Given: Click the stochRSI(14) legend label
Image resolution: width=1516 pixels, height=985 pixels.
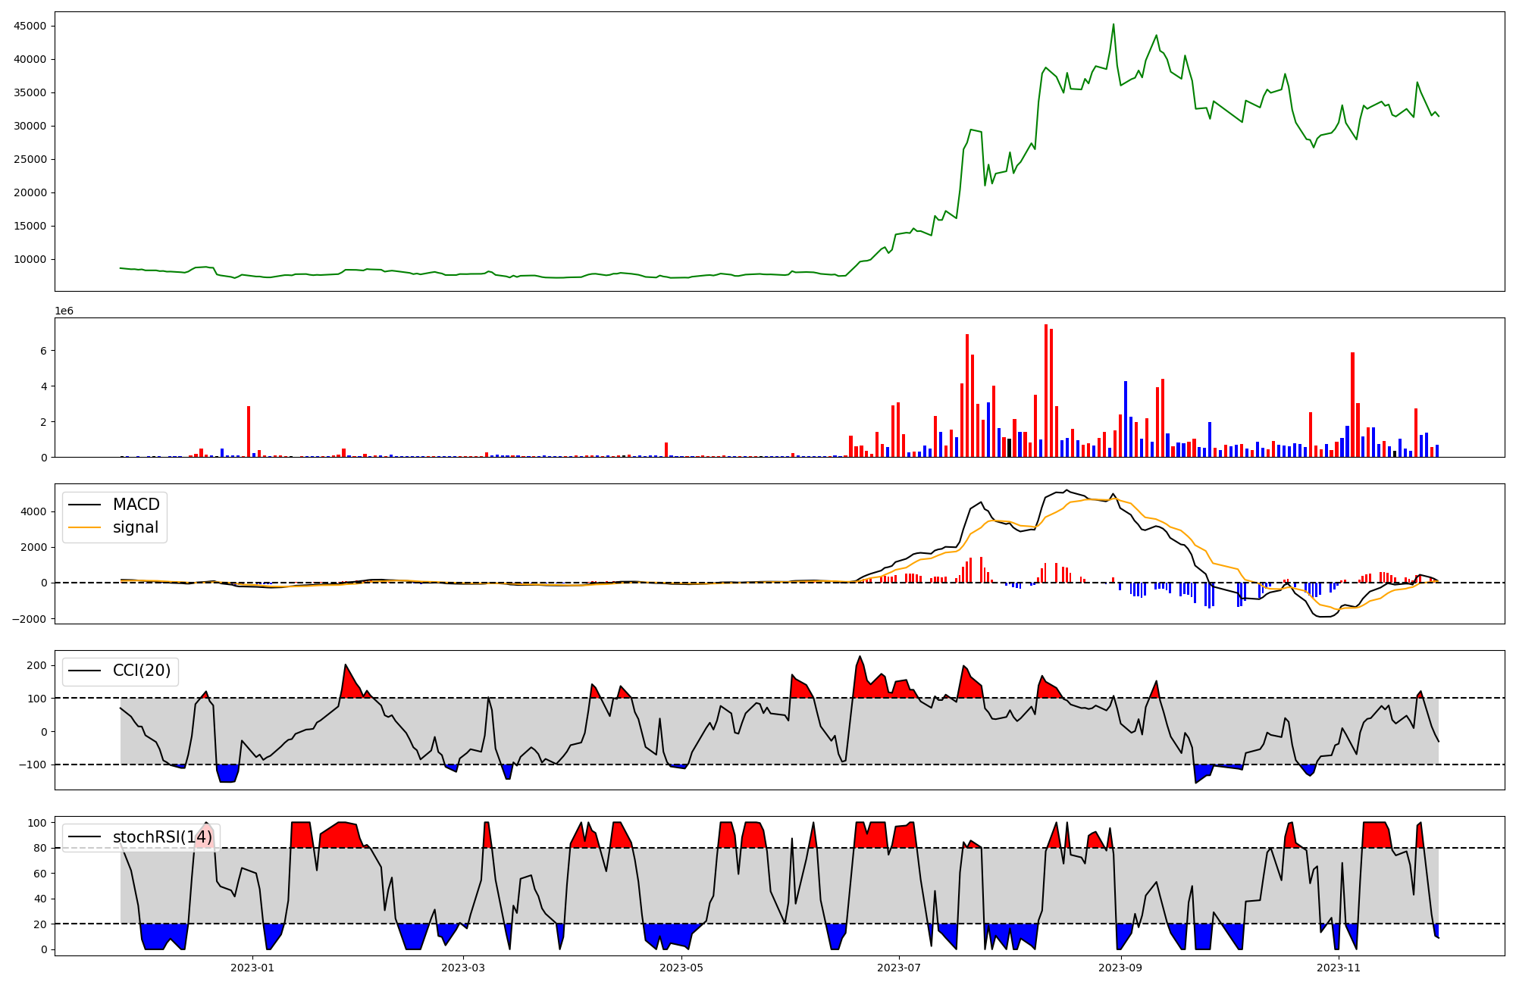Looking at the screenshot, I should [x=162, y=837].
